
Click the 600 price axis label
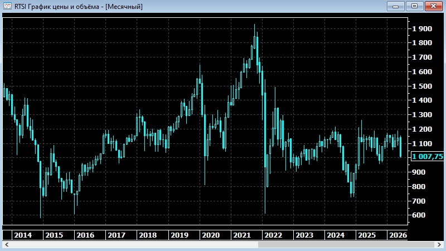coord(419,215)
